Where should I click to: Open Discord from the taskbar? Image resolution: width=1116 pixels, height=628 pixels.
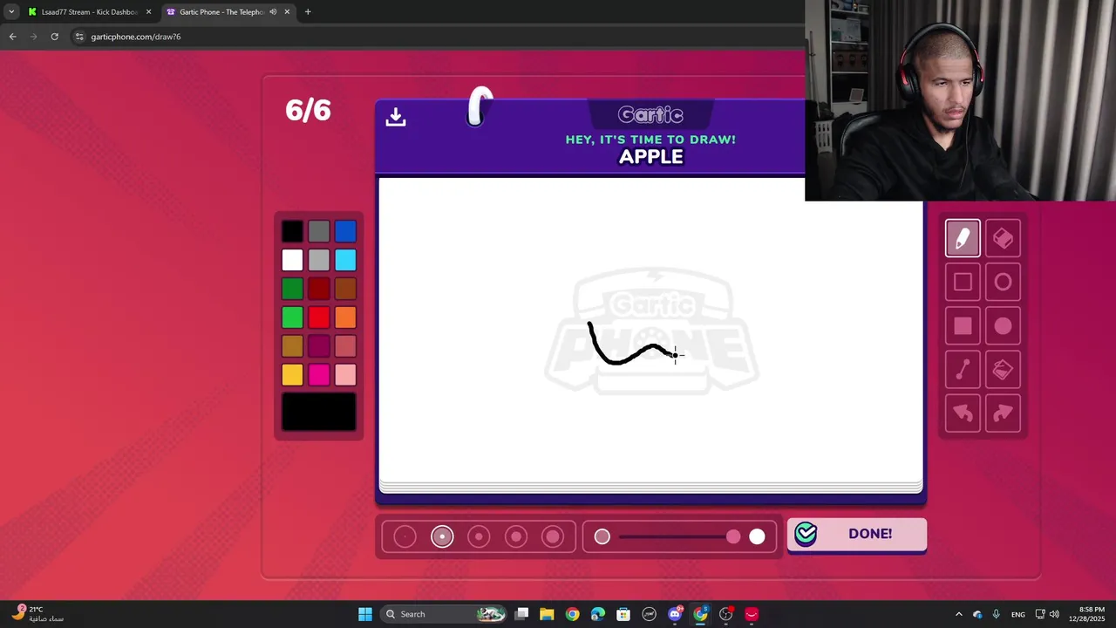click(675, 614)
